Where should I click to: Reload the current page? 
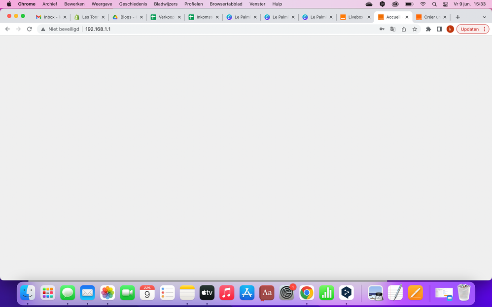(x=30, y=29)
